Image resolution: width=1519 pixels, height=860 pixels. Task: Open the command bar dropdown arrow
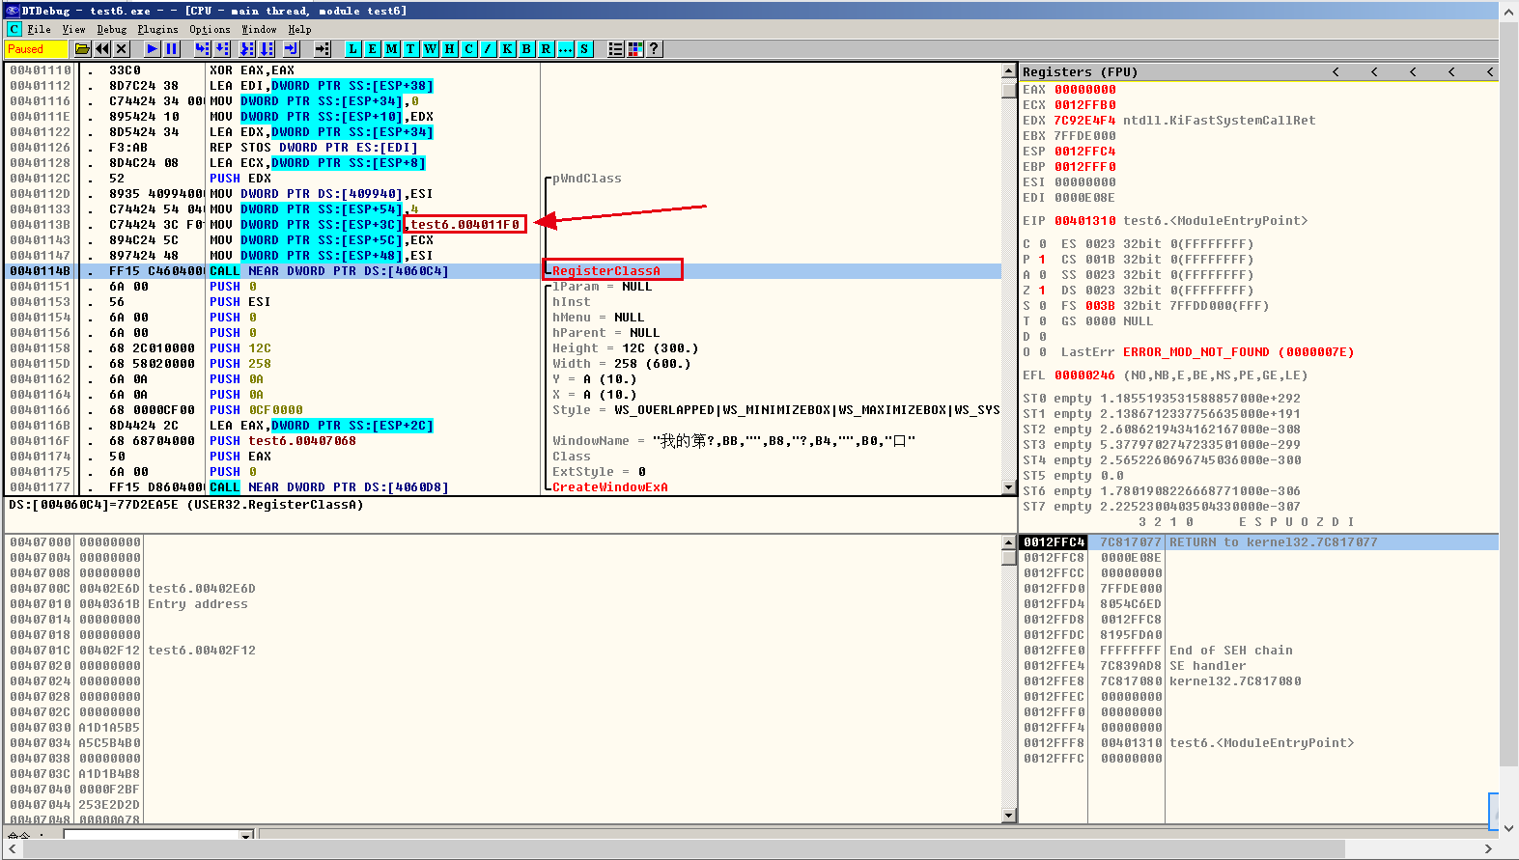247,836
